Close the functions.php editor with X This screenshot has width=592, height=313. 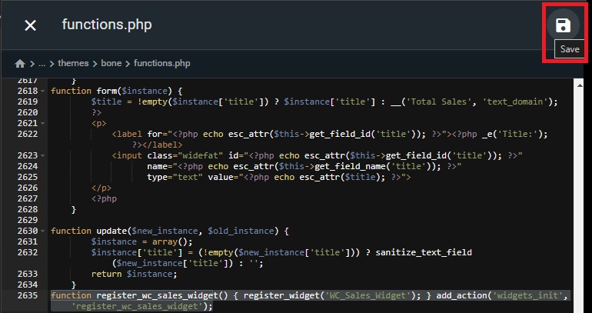[30, 25]
